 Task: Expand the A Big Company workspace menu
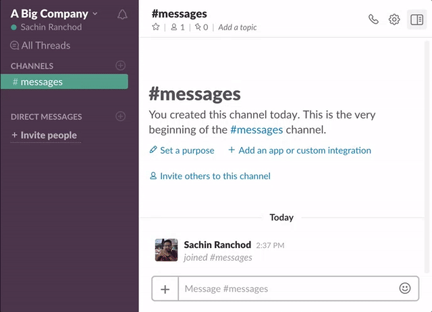point(54,13)
